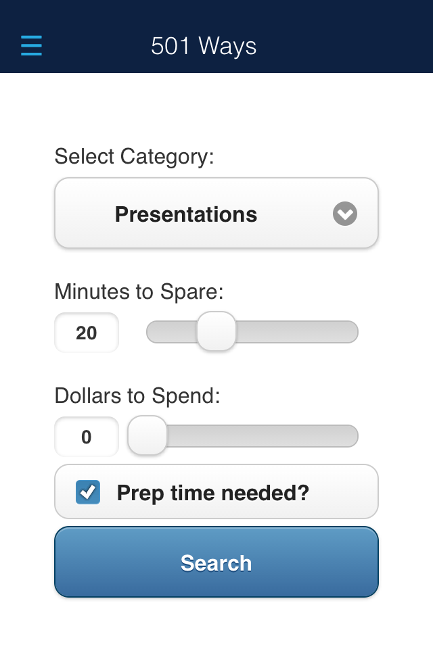This screenshot has height=649, width=433.
Task: Click the gray chevron-down circle icon
Action: click(x=345, y=214)
